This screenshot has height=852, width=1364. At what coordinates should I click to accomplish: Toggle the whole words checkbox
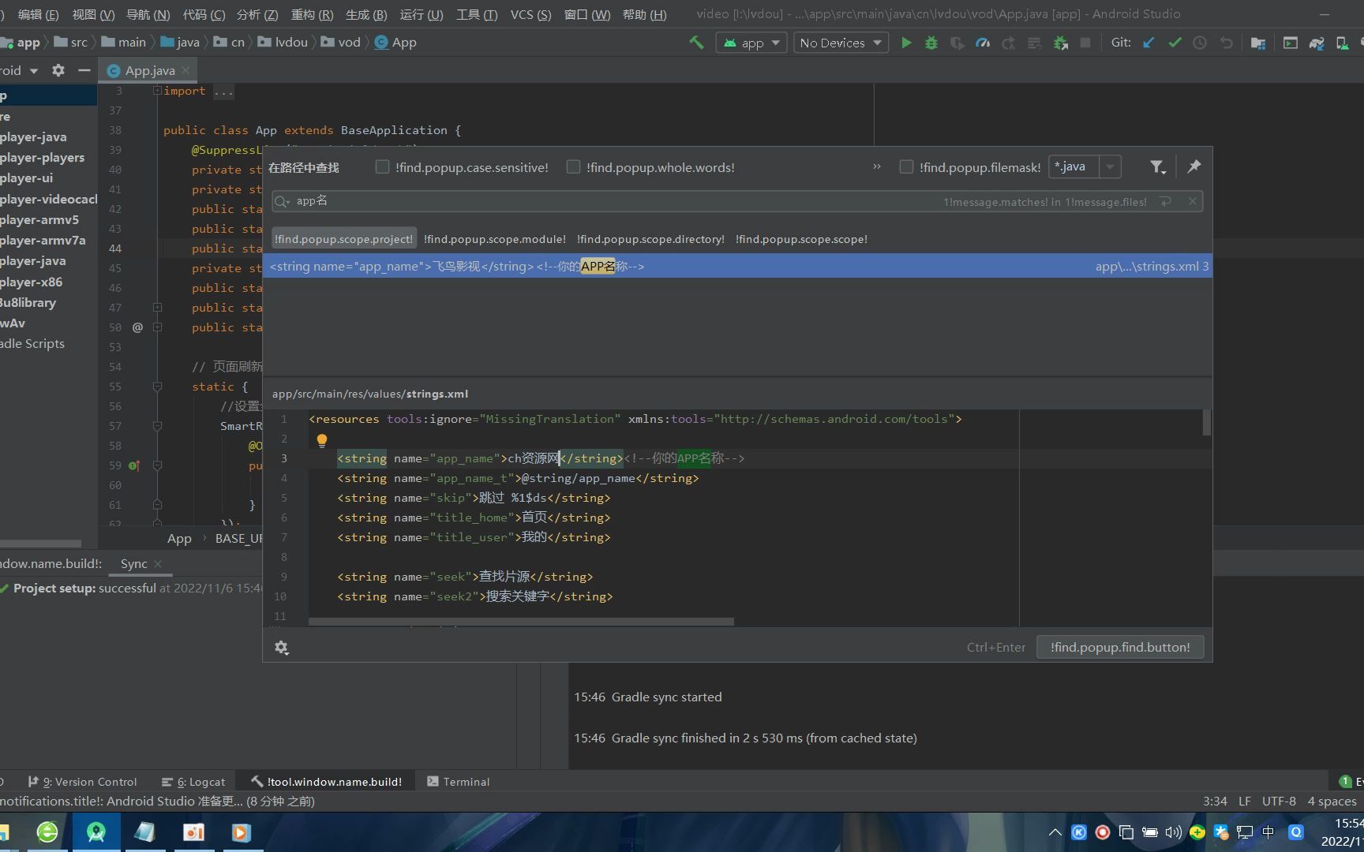tap(573, 166)
